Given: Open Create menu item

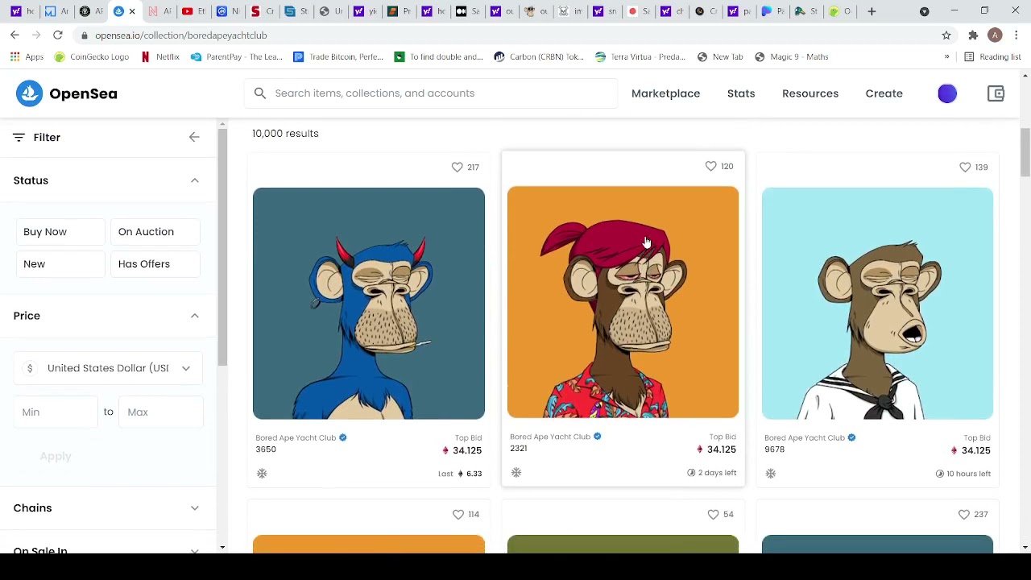Looking at the screenshot, I should (884, 93).
